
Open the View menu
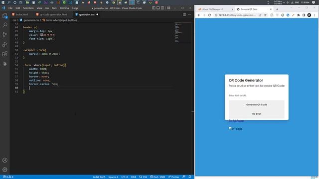coord(39,8)
